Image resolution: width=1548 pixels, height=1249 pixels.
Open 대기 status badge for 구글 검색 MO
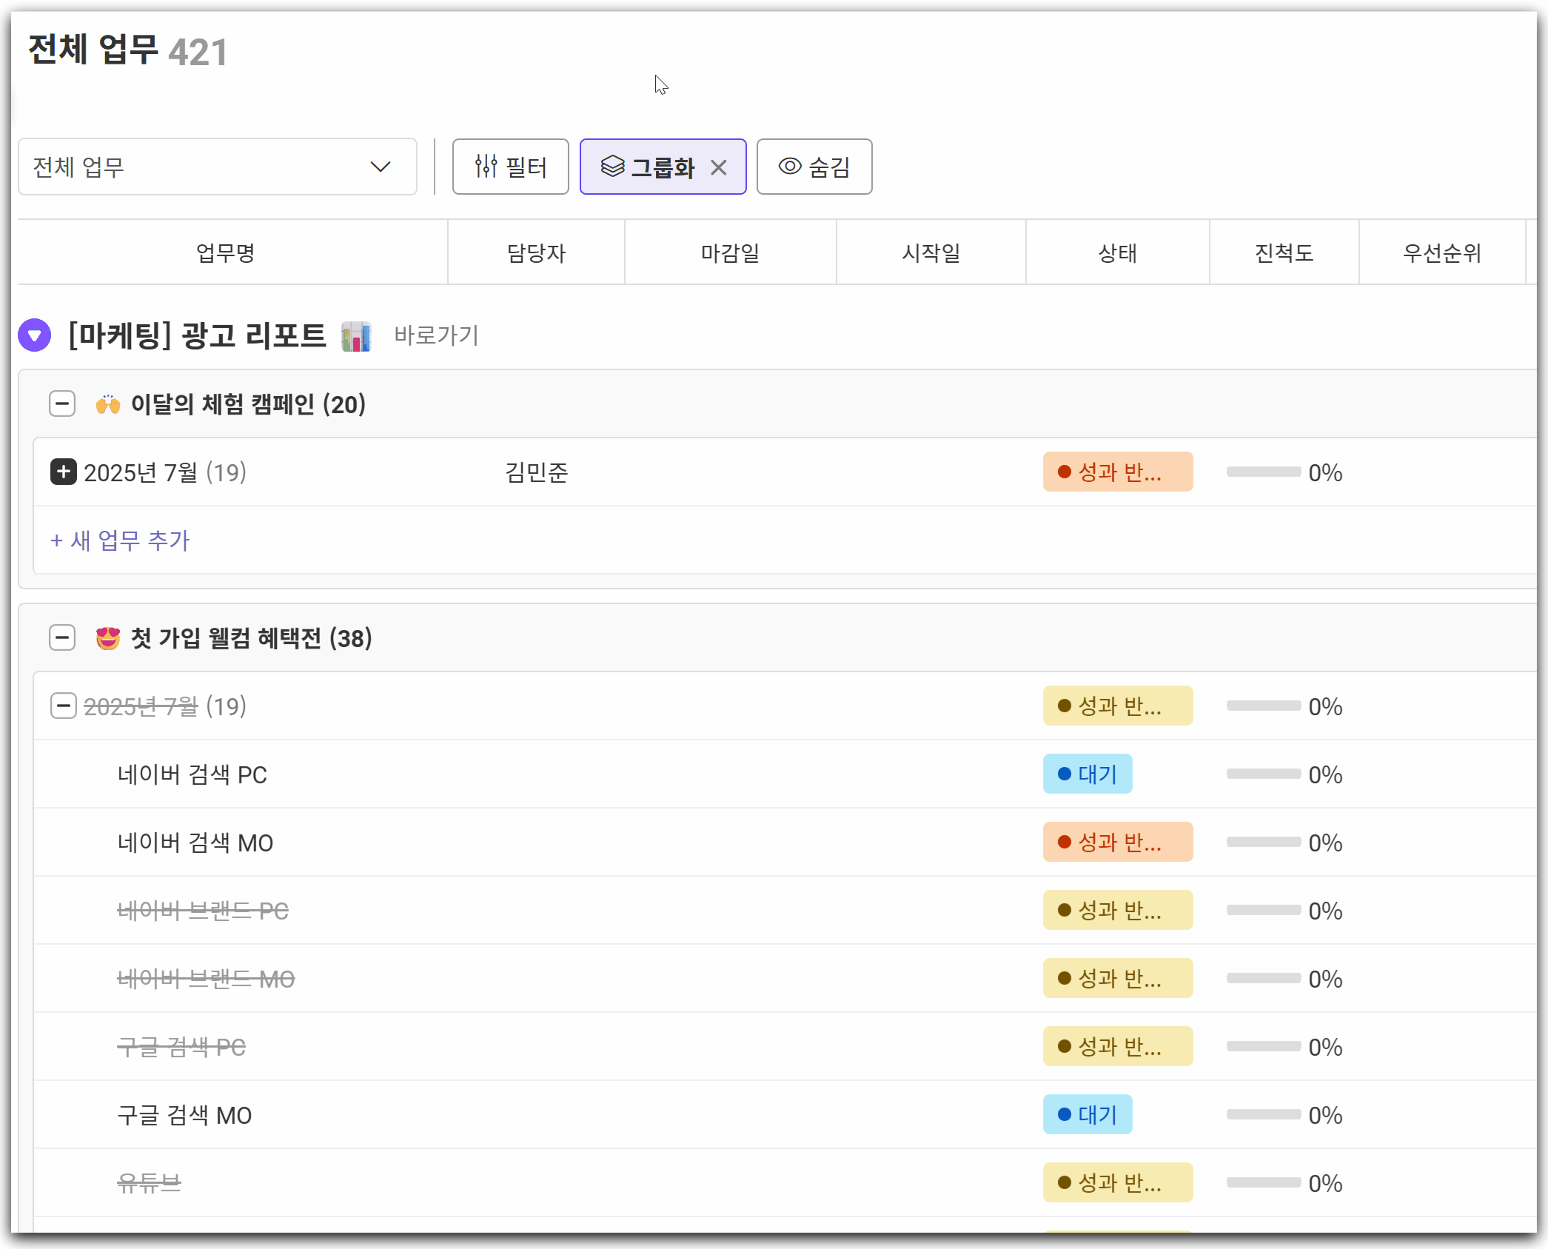pos(1087,1114)
